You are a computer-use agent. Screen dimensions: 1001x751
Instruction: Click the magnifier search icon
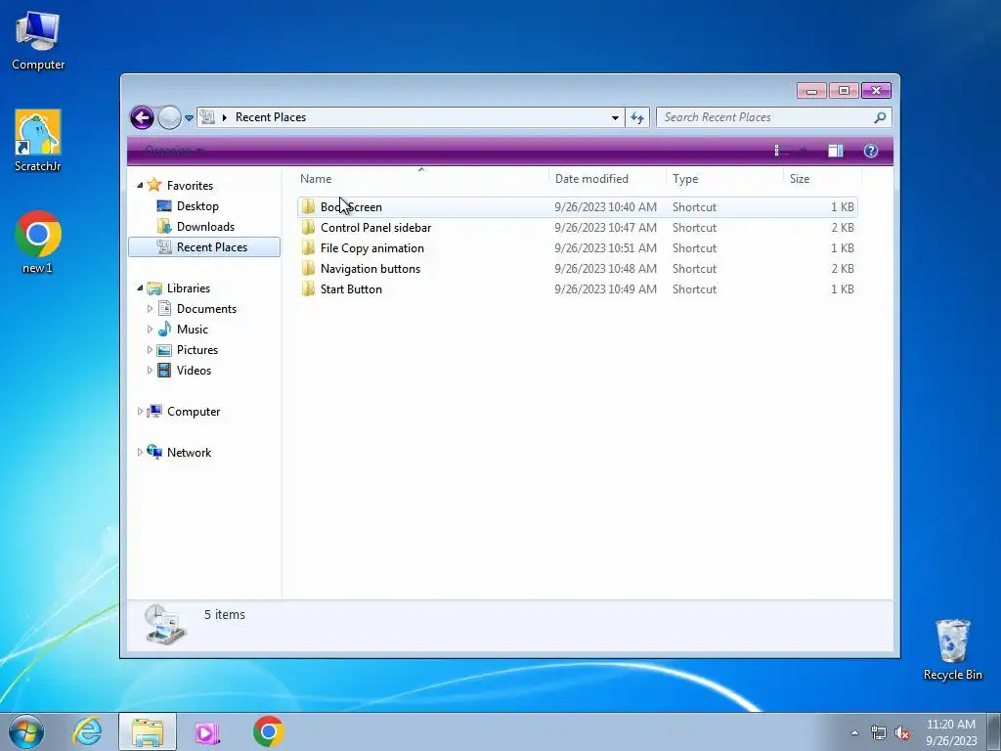tap(880, 117)
